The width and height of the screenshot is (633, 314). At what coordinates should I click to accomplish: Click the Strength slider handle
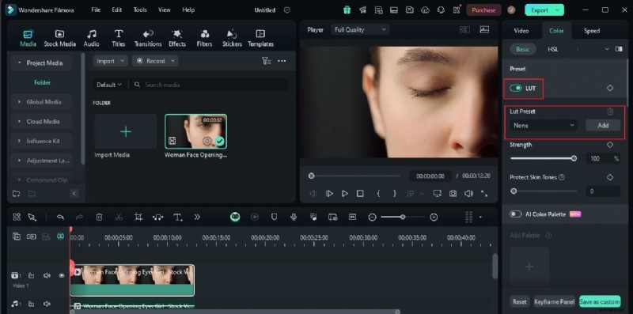click(x=574, y=159)
